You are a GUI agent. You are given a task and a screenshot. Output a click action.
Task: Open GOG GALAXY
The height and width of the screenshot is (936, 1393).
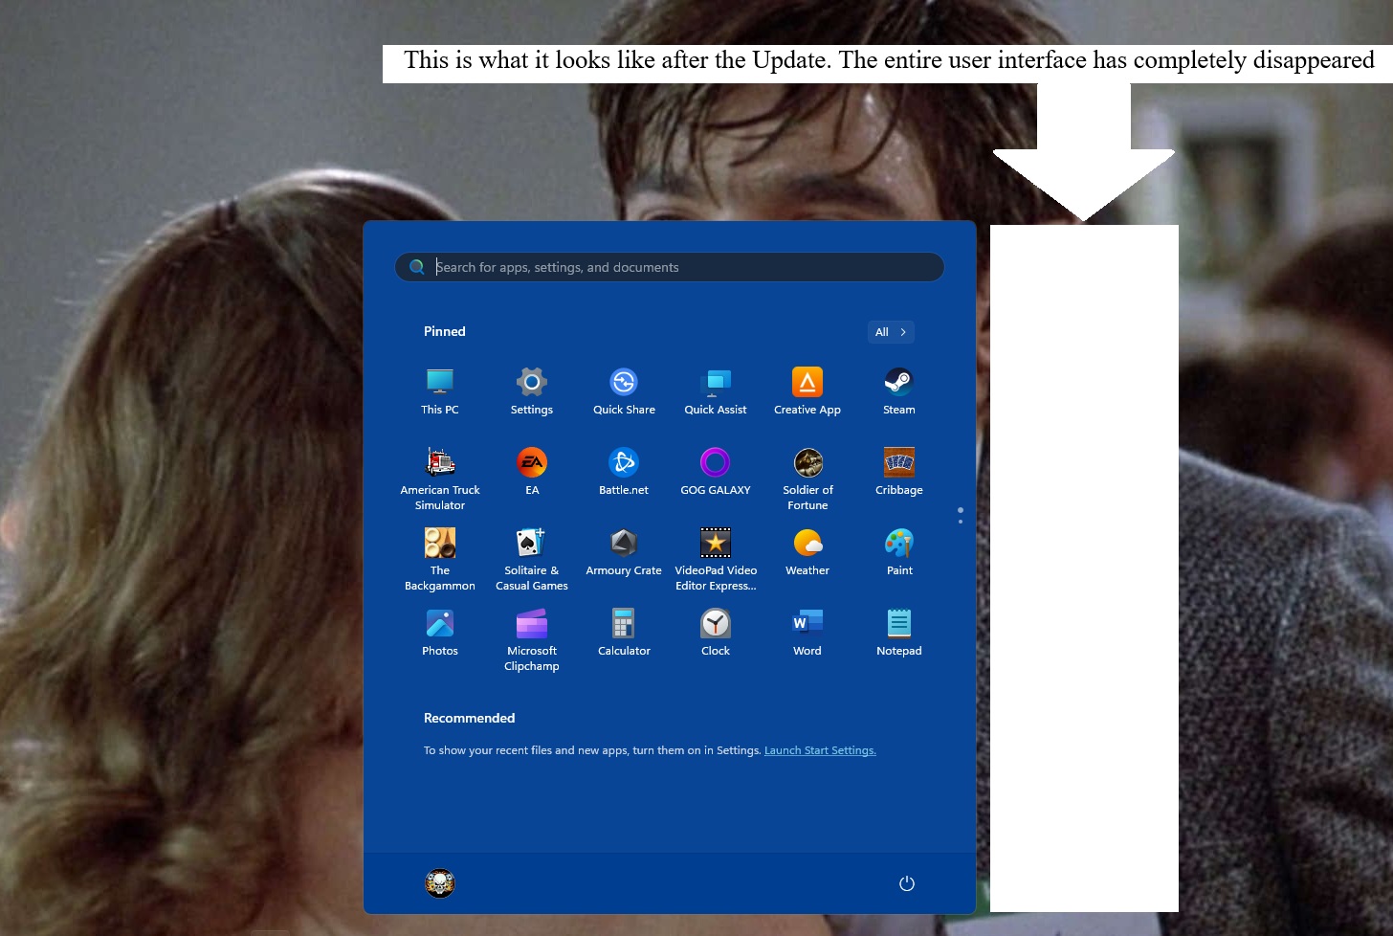(716, 471)
